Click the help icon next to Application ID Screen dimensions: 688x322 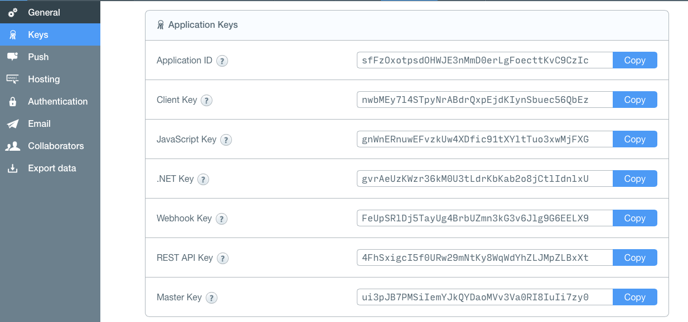(222, 61)
